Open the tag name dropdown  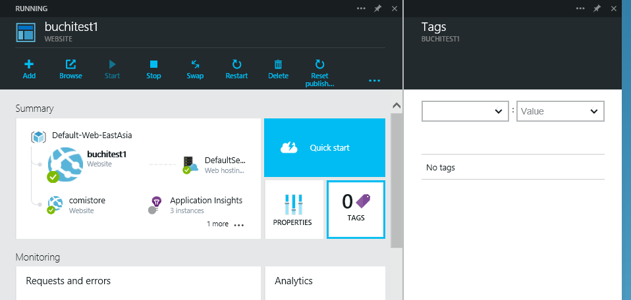(465, 111)
